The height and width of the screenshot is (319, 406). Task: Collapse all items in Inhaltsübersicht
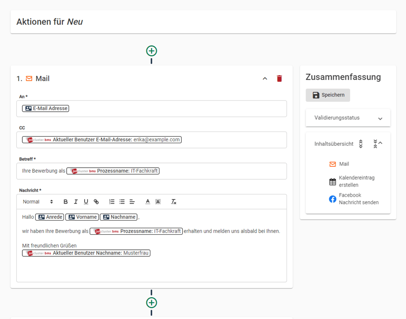375,144
